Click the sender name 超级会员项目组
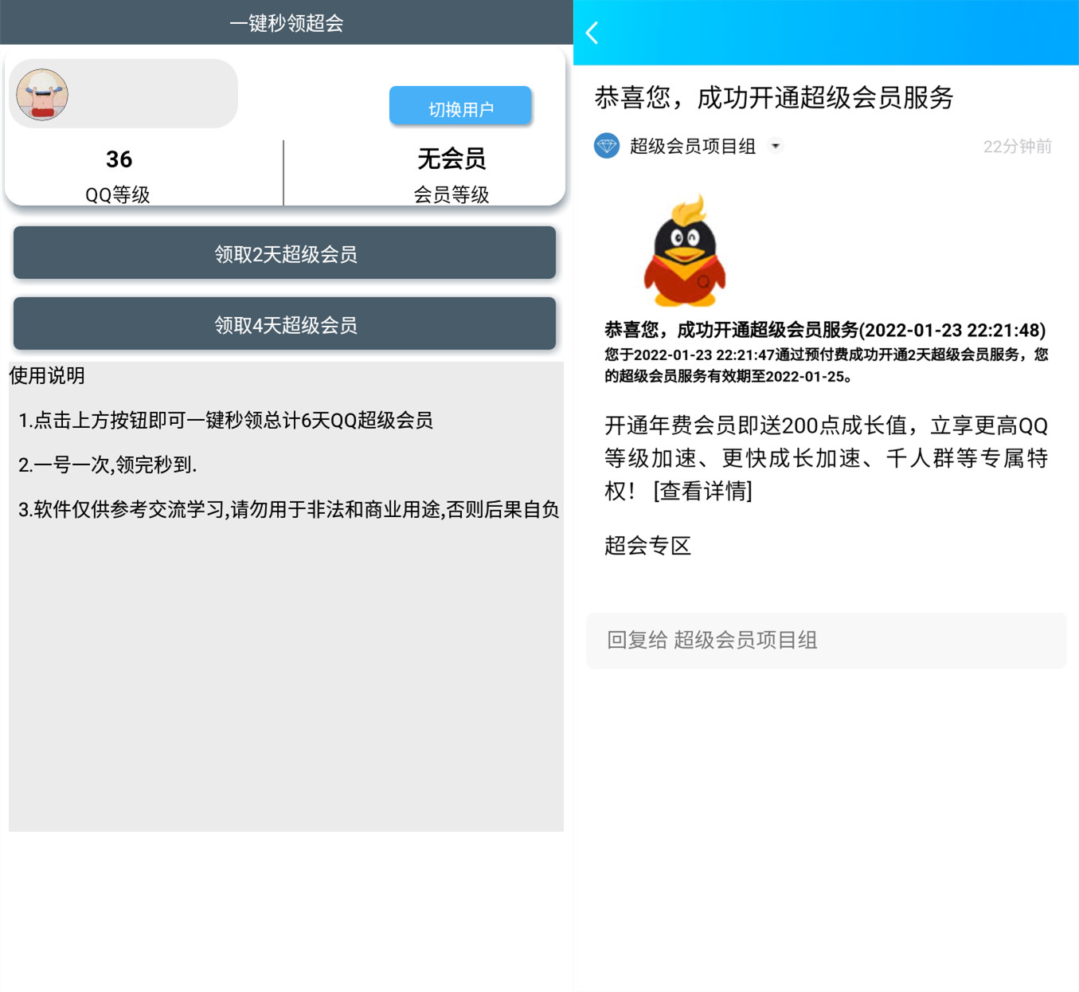 (x=692, y=146)
